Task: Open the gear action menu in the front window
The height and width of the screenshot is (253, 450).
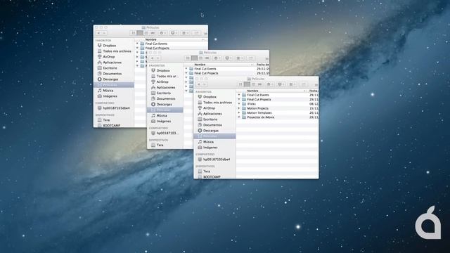Action: click(269, 84)
